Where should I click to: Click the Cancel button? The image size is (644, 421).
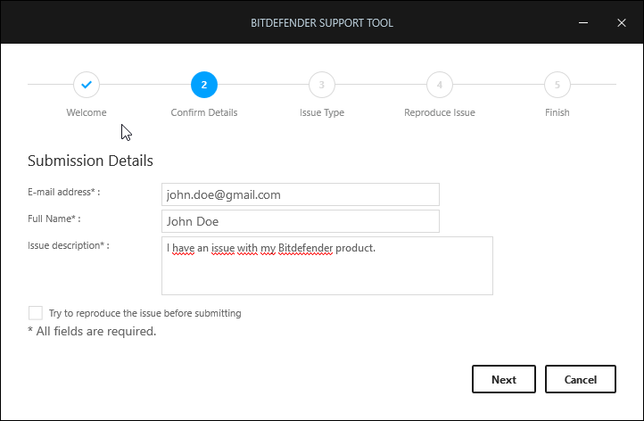581,379
